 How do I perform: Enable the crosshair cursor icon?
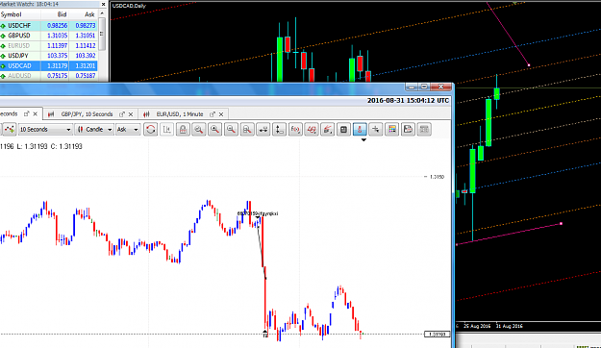click(x=376, y=130)
